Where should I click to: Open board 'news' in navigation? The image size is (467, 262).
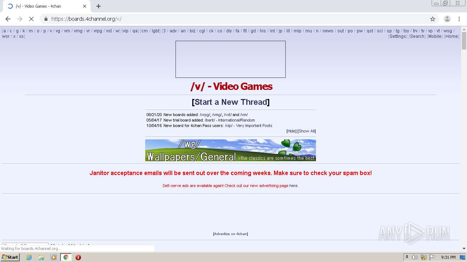328,31
